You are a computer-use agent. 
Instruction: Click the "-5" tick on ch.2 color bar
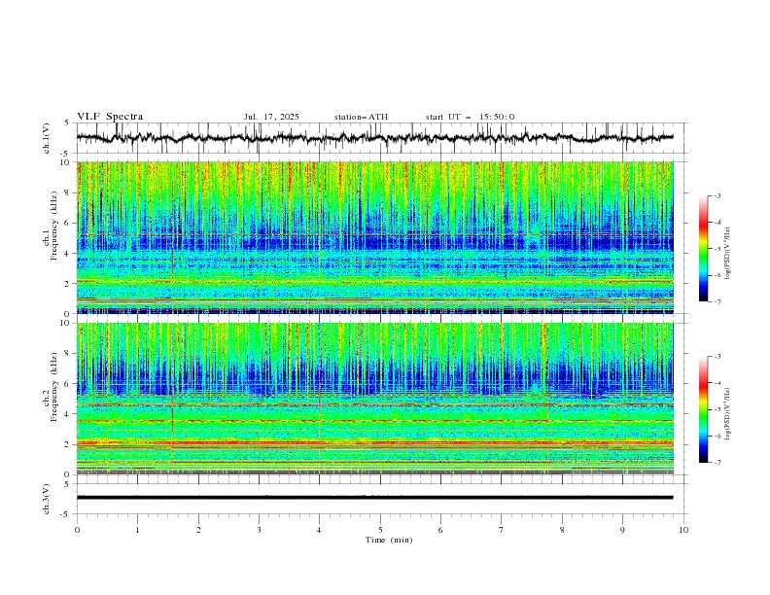(x=717, y=409)
